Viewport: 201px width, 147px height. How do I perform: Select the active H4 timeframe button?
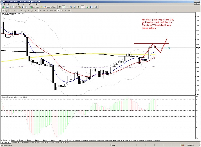pos(58,11)
